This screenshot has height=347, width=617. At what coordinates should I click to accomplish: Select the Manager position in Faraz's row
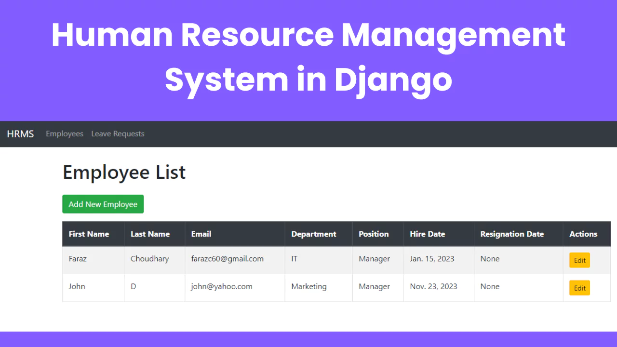[374, 259]
